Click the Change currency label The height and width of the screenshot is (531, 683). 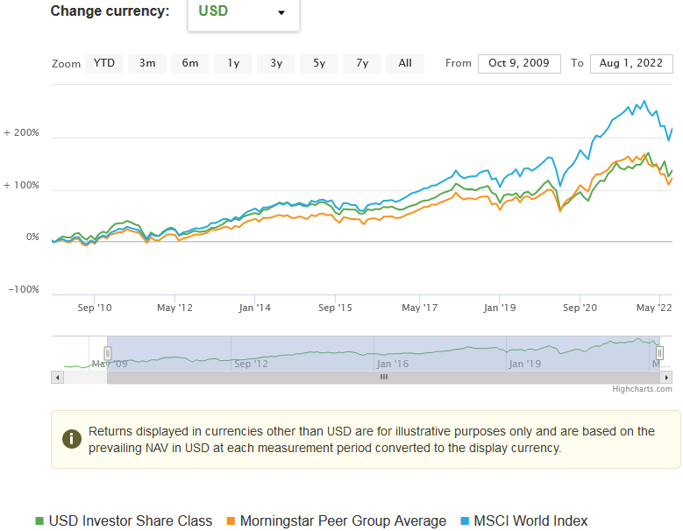pyautogui.click(x=110, y=11)
